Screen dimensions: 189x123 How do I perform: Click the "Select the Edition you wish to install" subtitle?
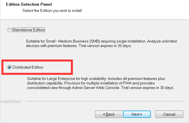click(x=52, y=10)
